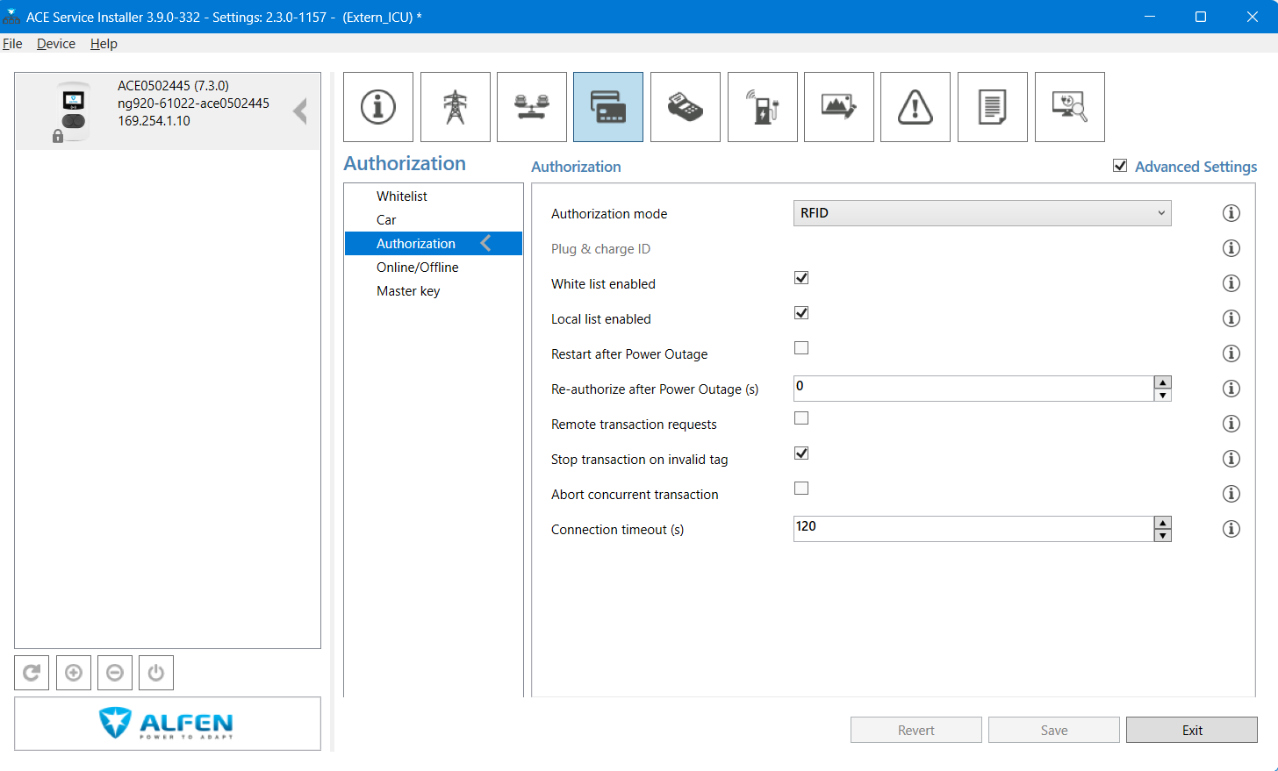Open the Authorization mode RFID dropdown
Image resolution: width=1278 pixels, height=771 pixels.
click(982, 213)
